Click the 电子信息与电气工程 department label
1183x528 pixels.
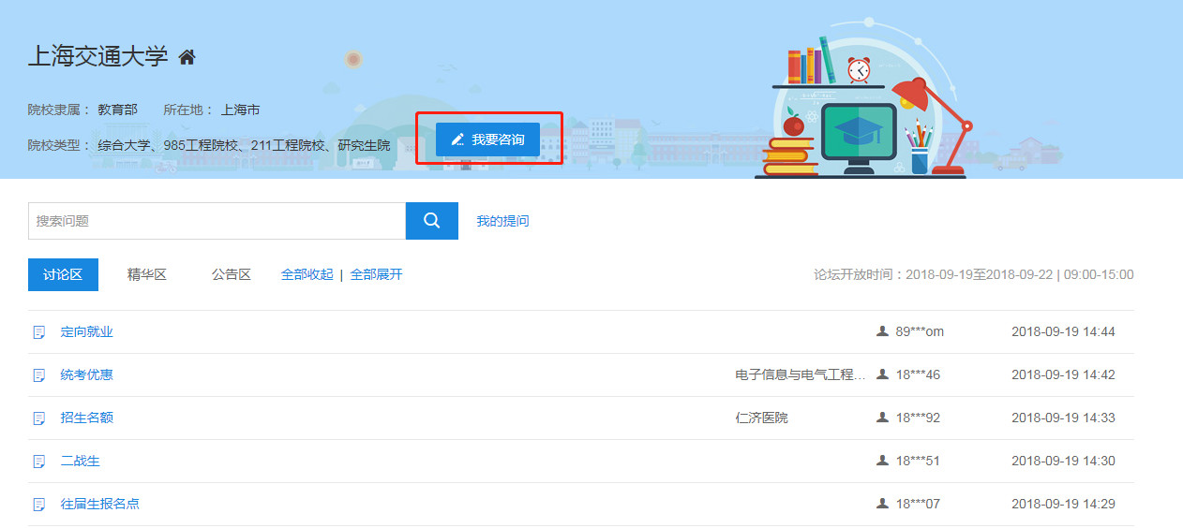click(x=801, y=374)
